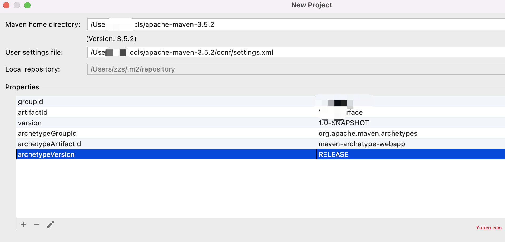Click the maven-archetype-webapp value cell

362,144
